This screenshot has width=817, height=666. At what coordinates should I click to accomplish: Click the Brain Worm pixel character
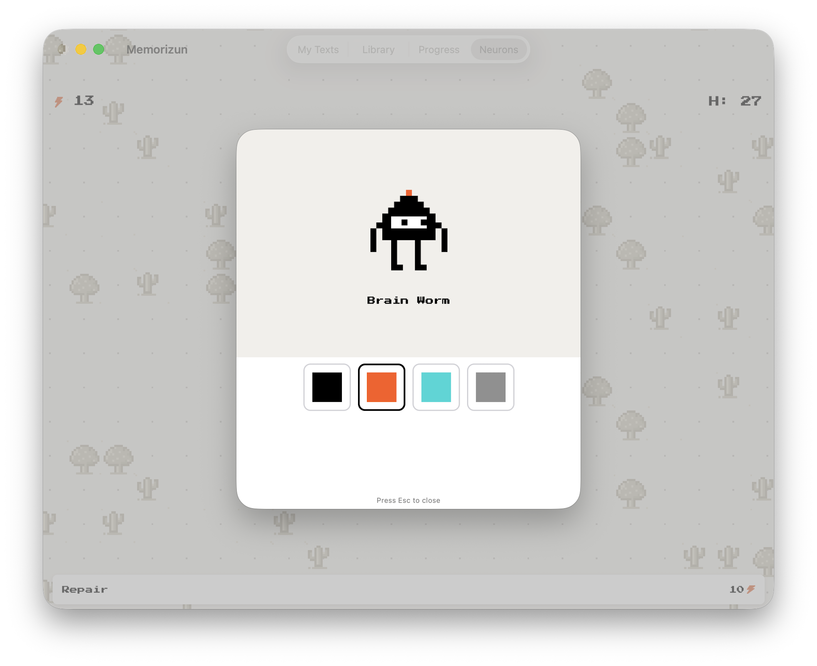coord(408,230)
